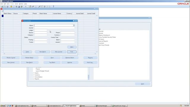Click the Paste clipboard toolbar icon
This screenshot has height=107, width=190.
(x=30, y=7)
